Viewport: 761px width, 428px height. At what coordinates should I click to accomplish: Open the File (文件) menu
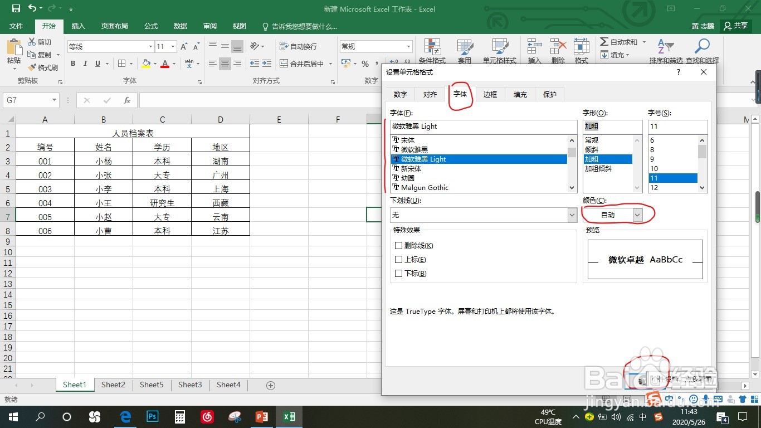coord(16,26)
